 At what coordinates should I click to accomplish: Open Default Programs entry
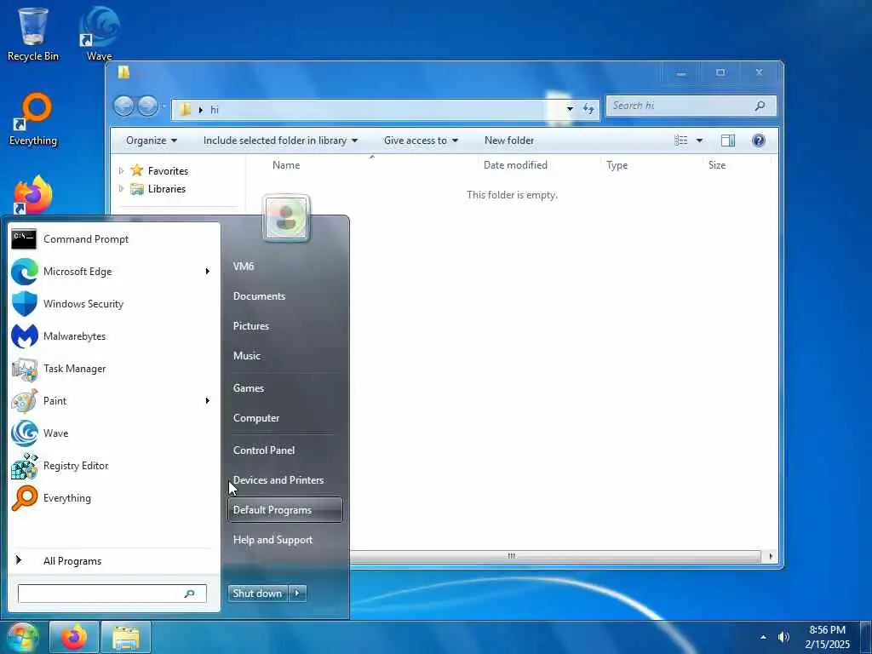pyautogui.click(x=284, y=509)
